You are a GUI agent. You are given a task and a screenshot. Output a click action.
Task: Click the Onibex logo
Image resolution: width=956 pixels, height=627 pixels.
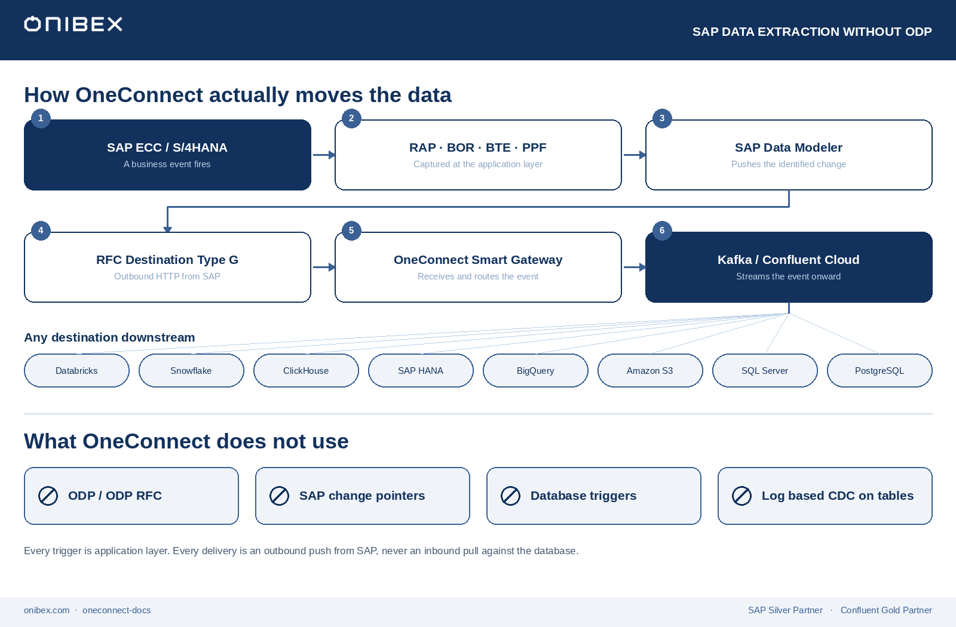tap(73, 24)
